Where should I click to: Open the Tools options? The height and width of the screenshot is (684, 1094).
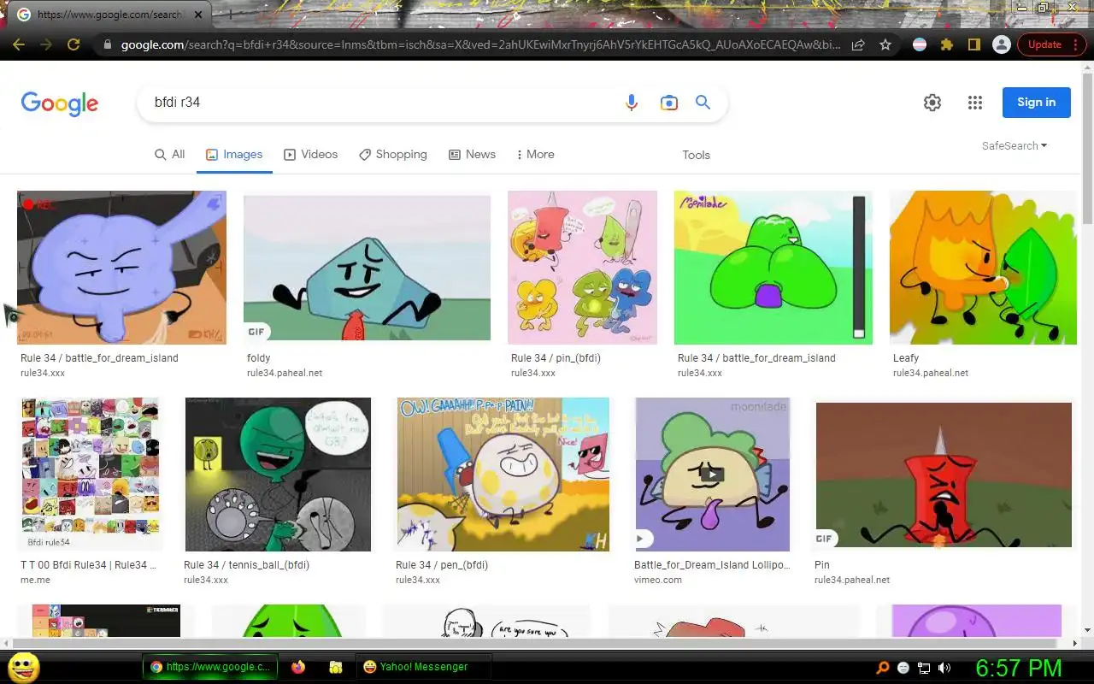[696, 155]
